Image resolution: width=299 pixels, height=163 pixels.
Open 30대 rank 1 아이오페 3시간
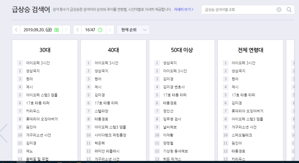point(38,63)
